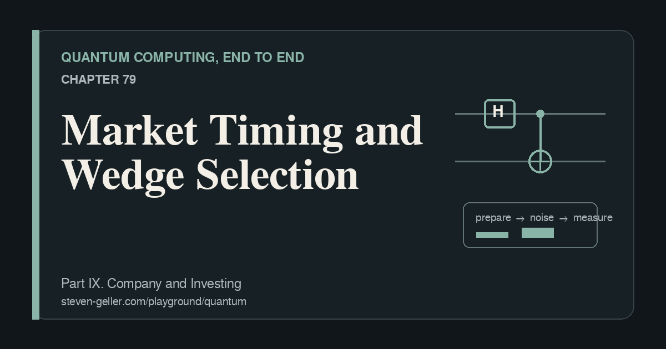Click the Hadamard H gate box

click(500, 114)
